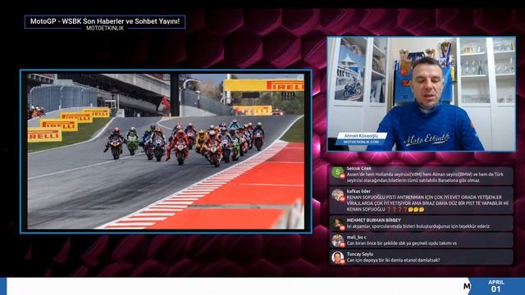Click Tuncay Soylu's avatar in the chat
This screenshot has width=525, height=295.
337,257
